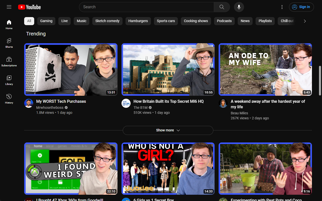The width and height of the screenshot is (322, 201).
Task: Select the Cooking shows chip
Action: coord(196,21)
